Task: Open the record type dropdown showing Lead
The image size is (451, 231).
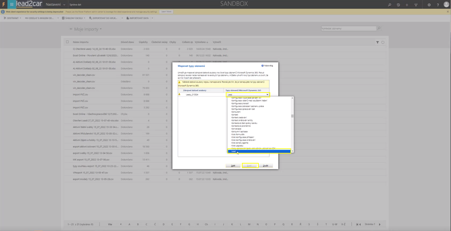Action: click(247, 94)
